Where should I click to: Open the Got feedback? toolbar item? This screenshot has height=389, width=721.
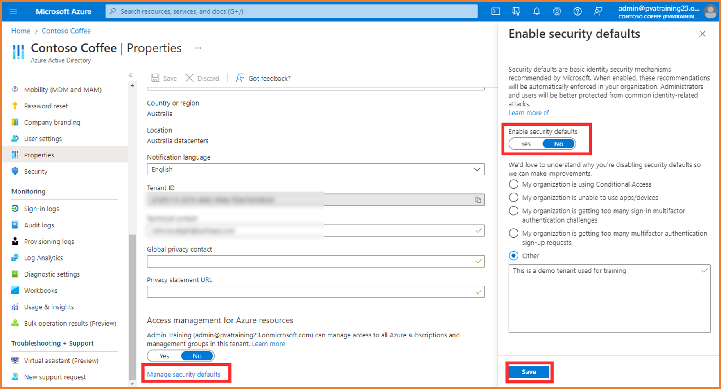(x=263, y=78)
